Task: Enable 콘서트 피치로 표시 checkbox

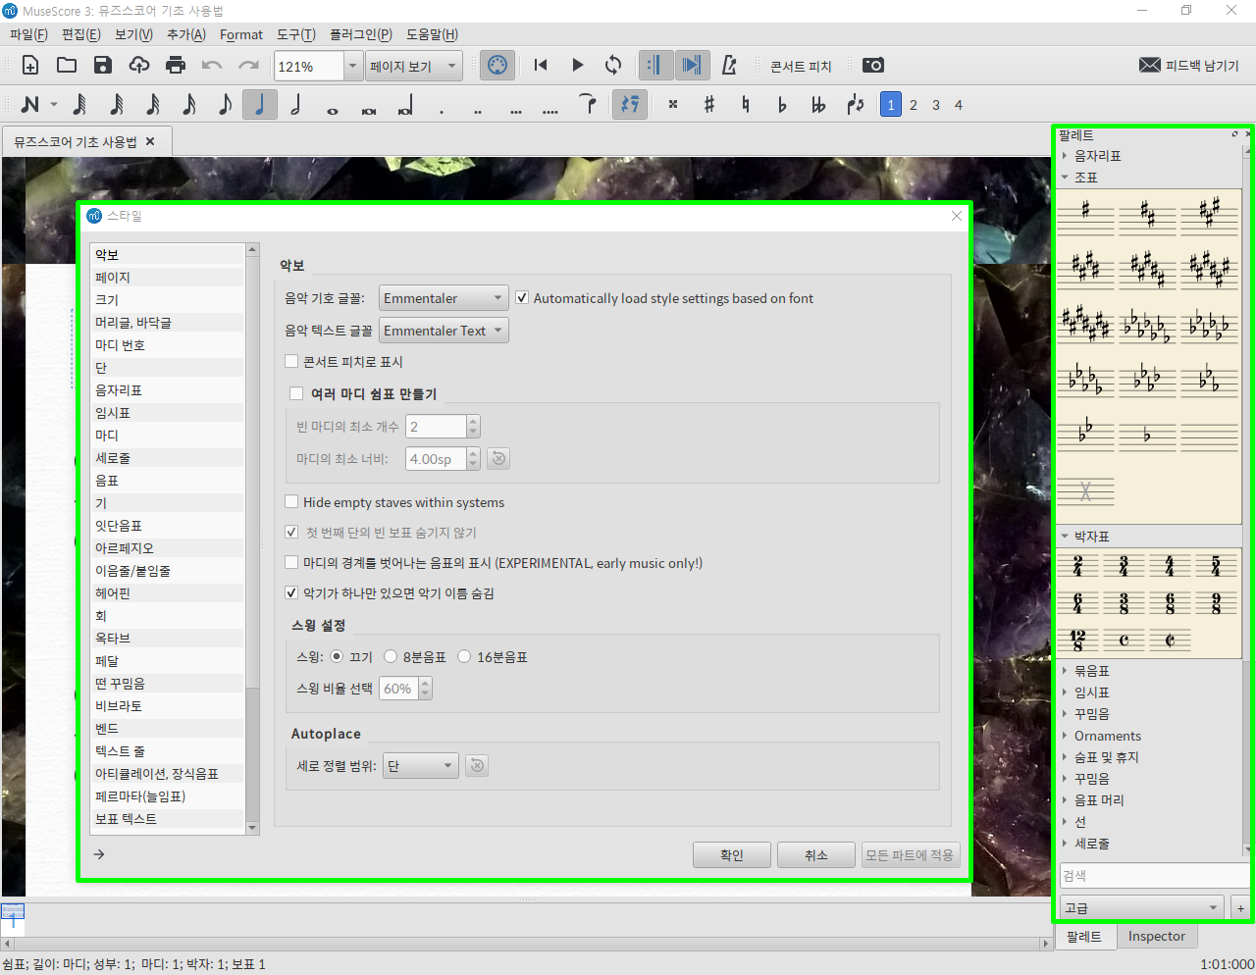Action: coord(291,361)
